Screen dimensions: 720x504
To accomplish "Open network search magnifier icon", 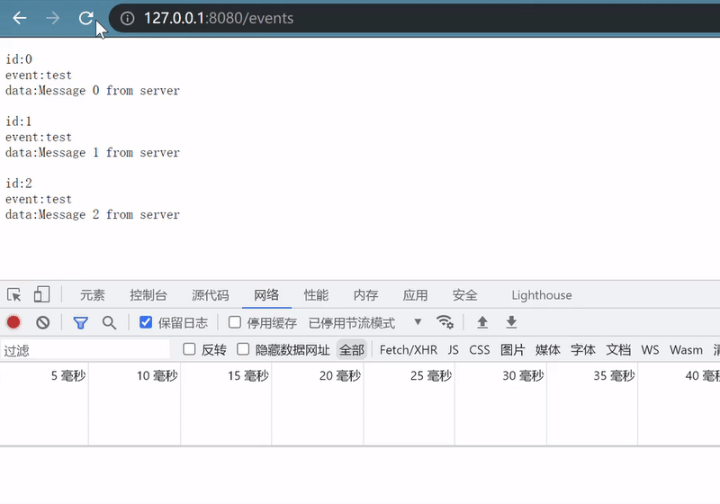I will [x=109, y=323].
